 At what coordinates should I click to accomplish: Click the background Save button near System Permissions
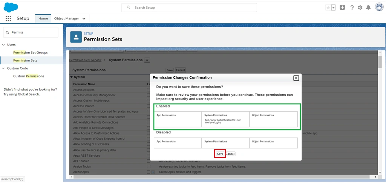(170, 70)
